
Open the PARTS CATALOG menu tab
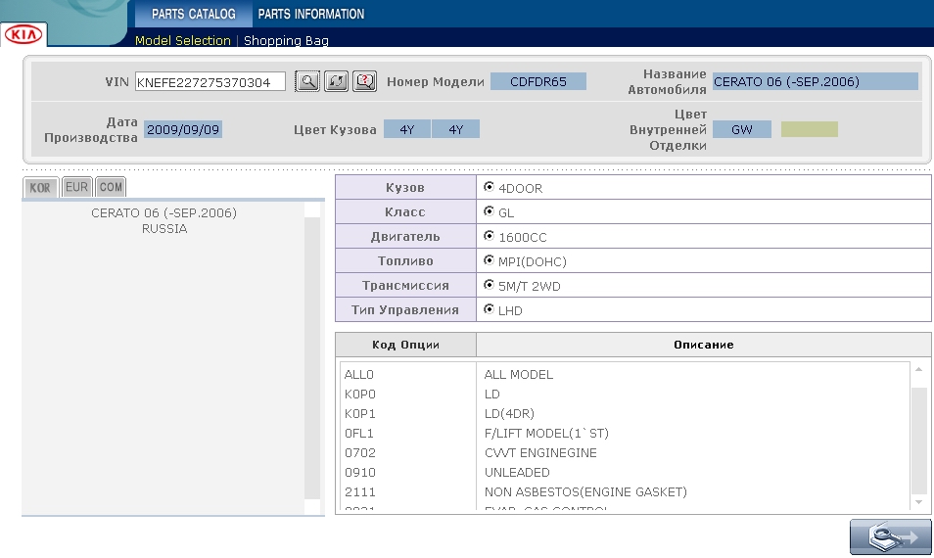(x=193, y=15)
